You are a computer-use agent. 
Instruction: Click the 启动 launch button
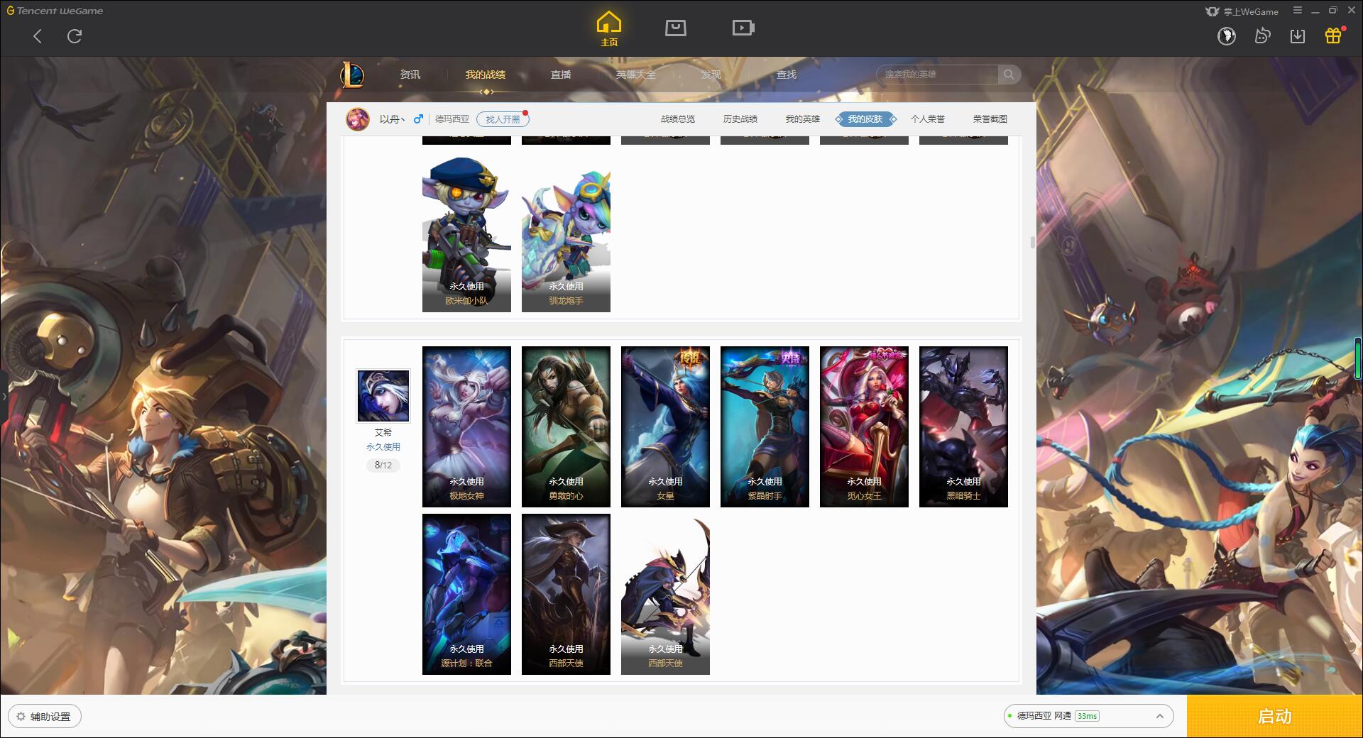1275,716
